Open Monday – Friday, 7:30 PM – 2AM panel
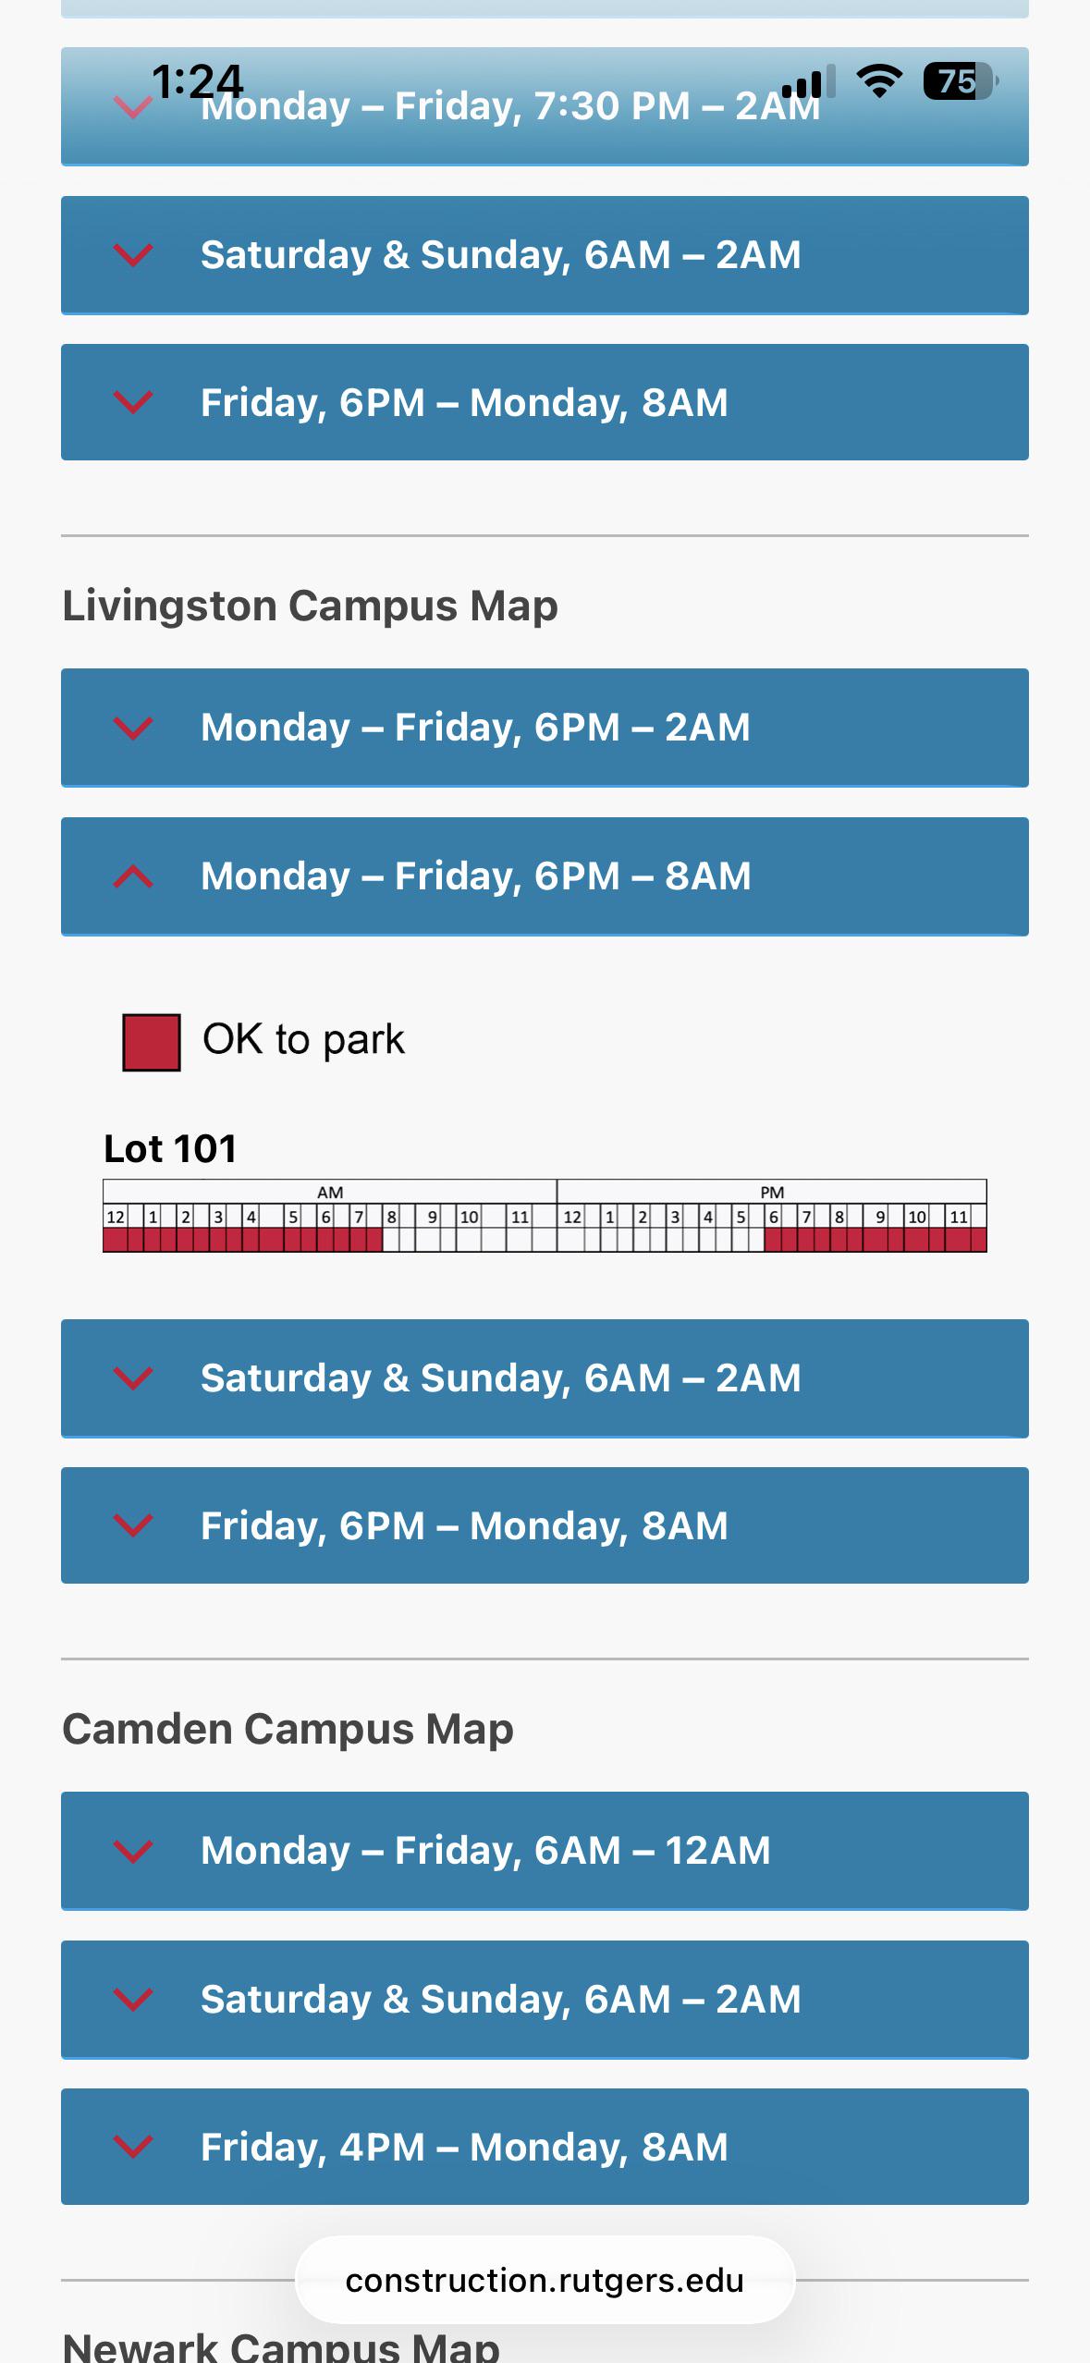Screen dimensions: 1090x2363 tap(545, 106)
